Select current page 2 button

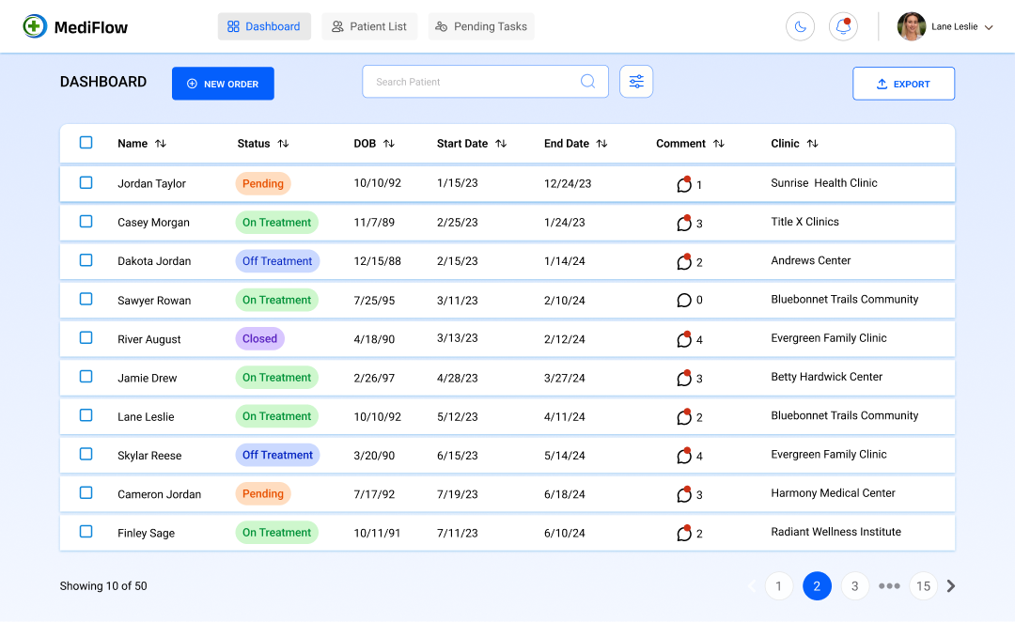[817, 585]
